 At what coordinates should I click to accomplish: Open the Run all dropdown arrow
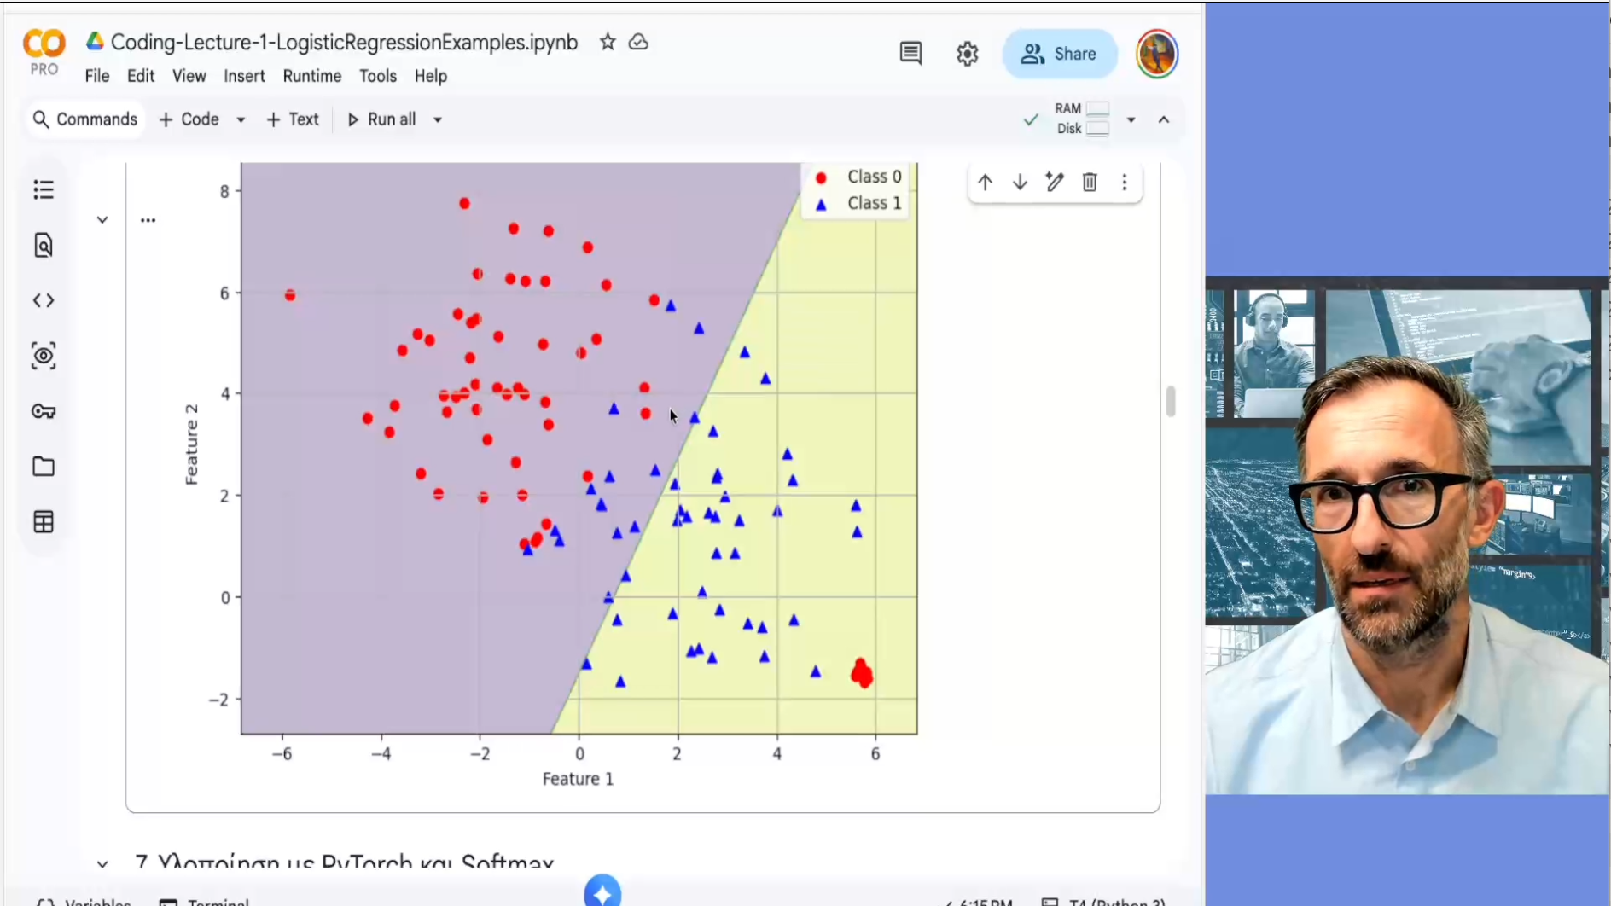(438, 119)
